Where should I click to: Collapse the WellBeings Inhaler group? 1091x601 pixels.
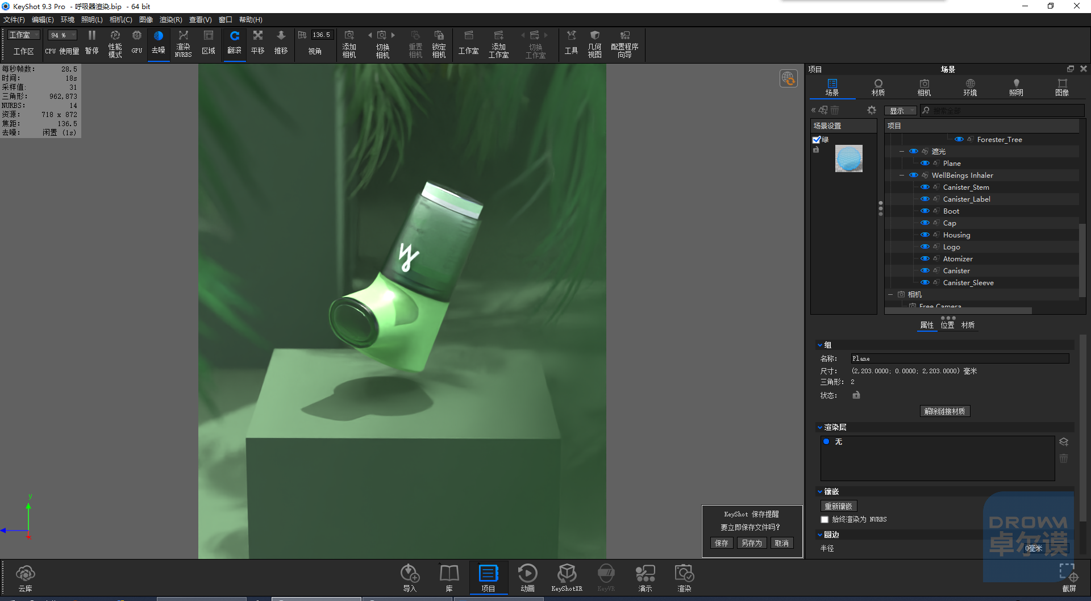[902, 176]
